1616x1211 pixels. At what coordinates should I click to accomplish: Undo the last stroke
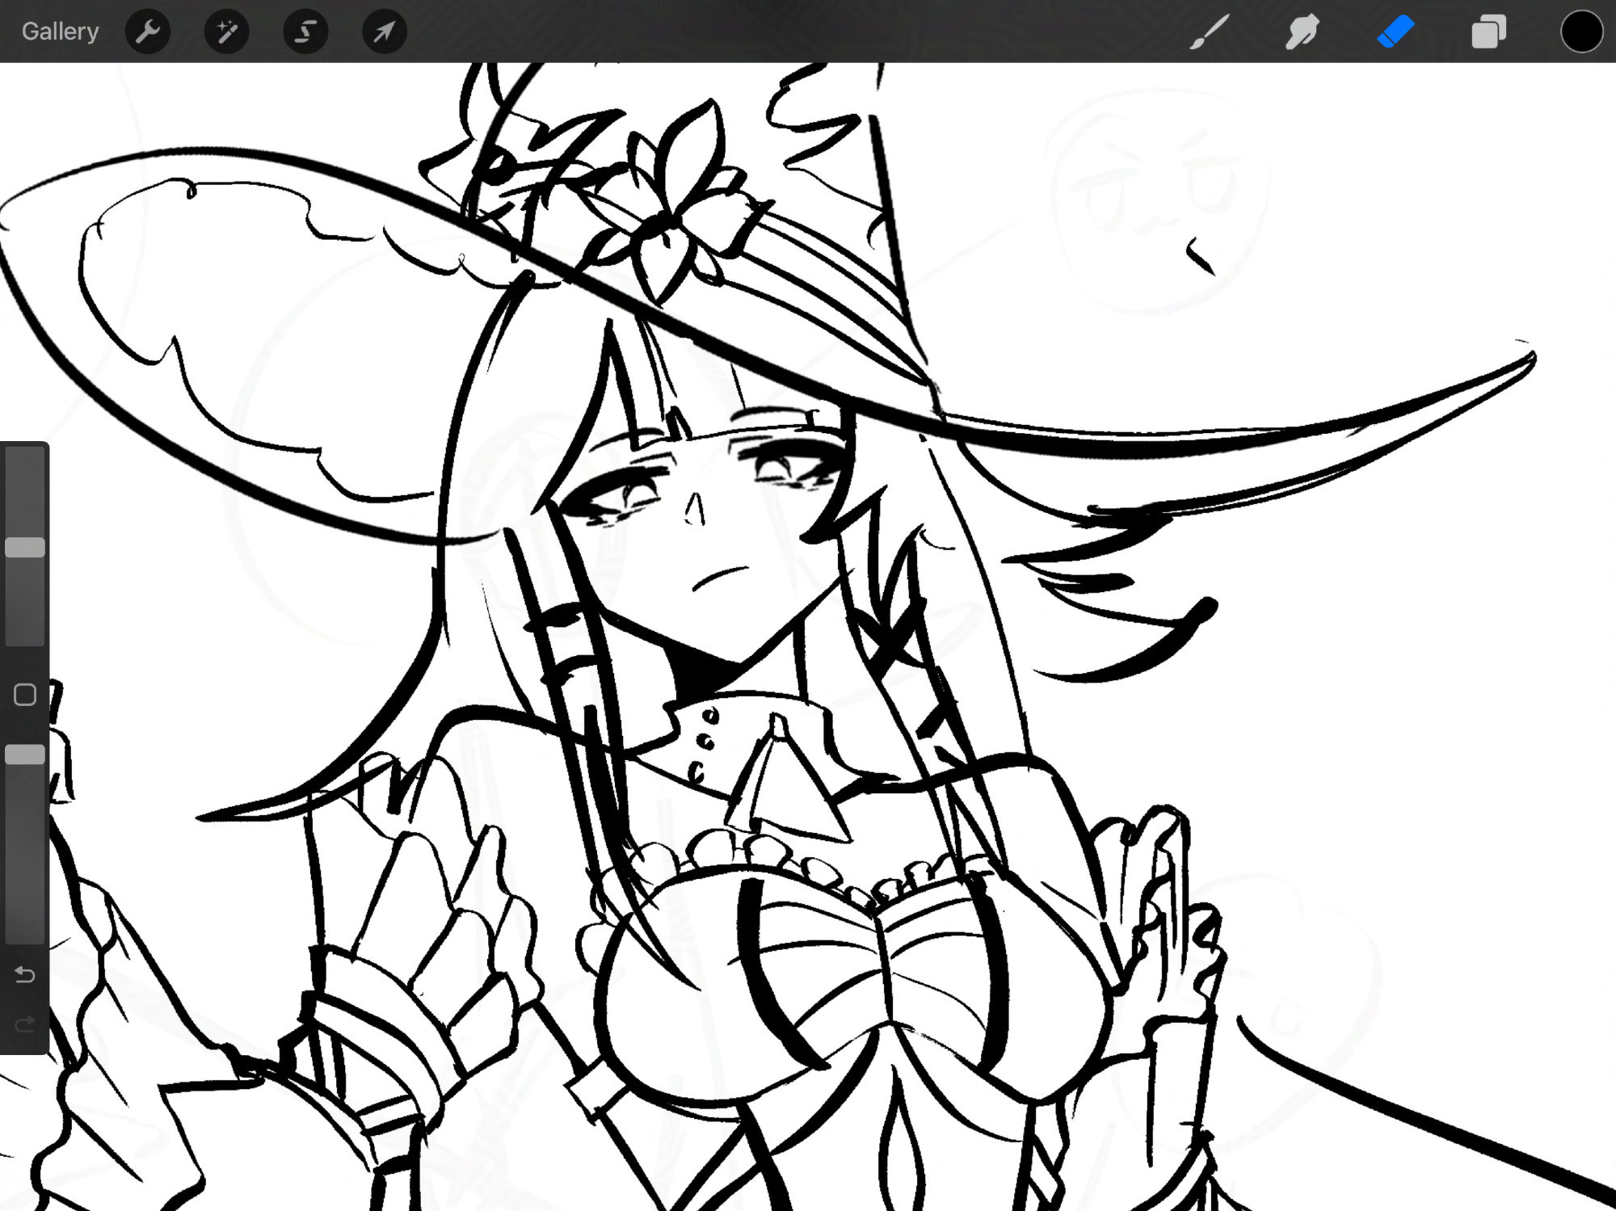(x=25, y=974)
